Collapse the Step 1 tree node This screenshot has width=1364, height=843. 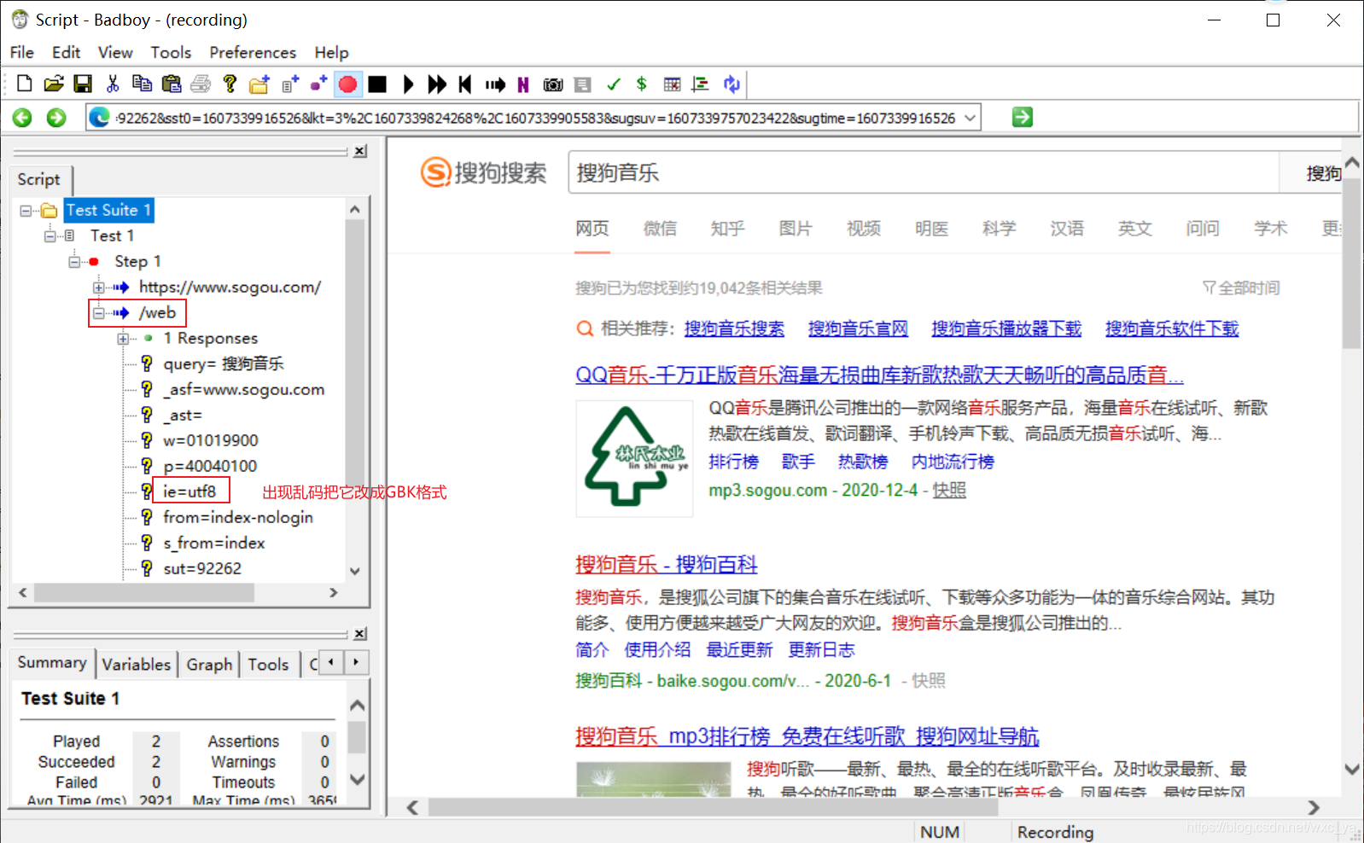[75, 261]
